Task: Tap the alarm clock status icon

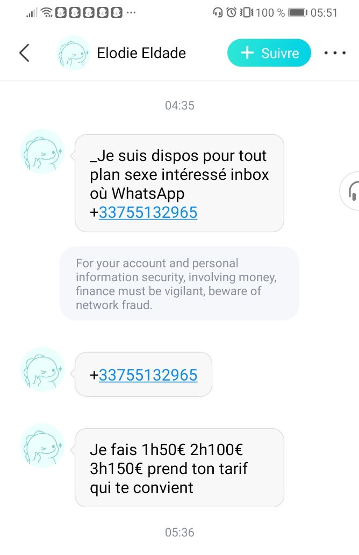Action: (232, 13)
